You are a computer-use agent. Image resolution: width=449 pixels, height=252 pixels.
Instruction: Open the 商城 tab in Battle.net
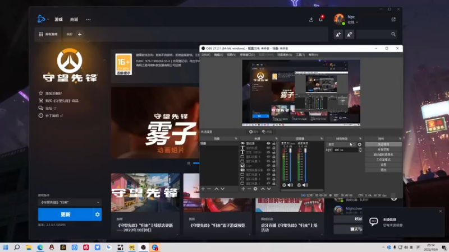[x=74, y=20]
